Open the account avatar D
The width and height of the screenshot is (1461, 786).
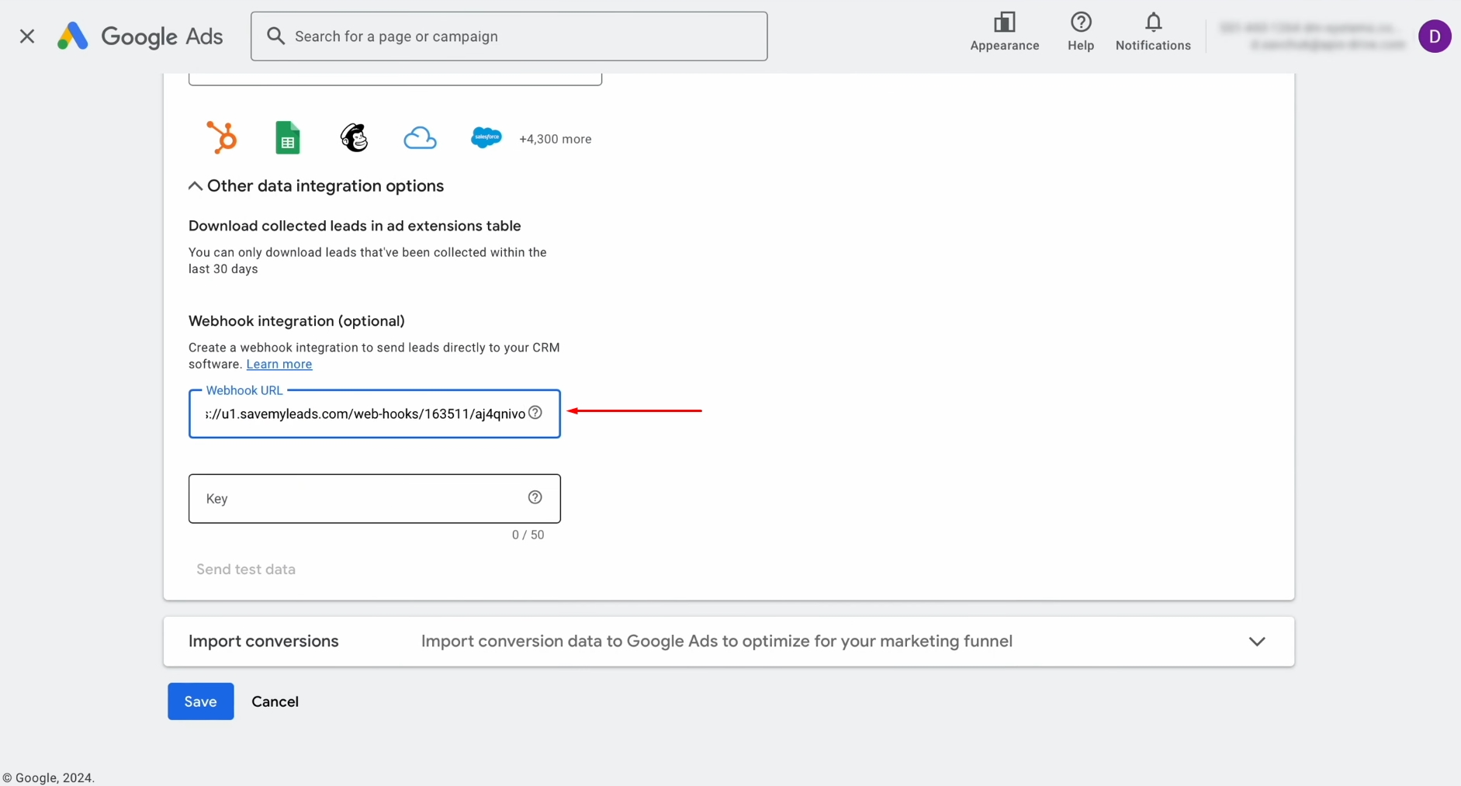pos(1435,36)
